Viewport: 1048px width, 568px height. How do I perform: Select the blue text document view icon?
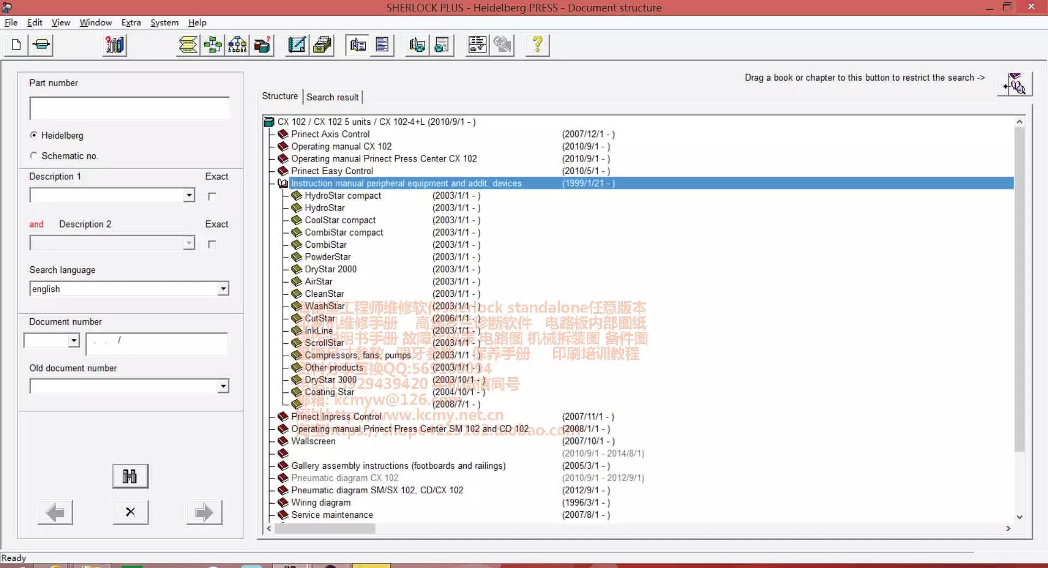click(x=383, y=45)
